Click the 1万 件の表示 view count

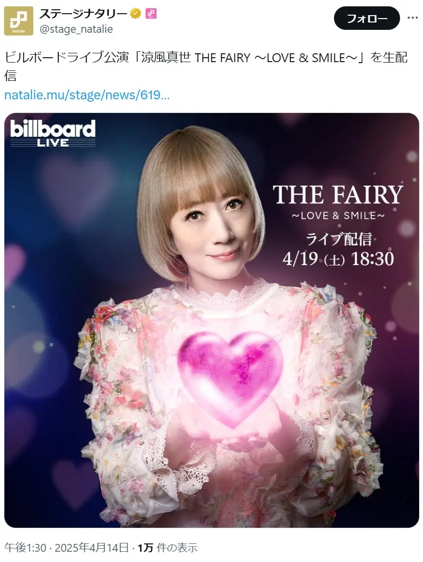pyautogui.click(x=167, y=547)
